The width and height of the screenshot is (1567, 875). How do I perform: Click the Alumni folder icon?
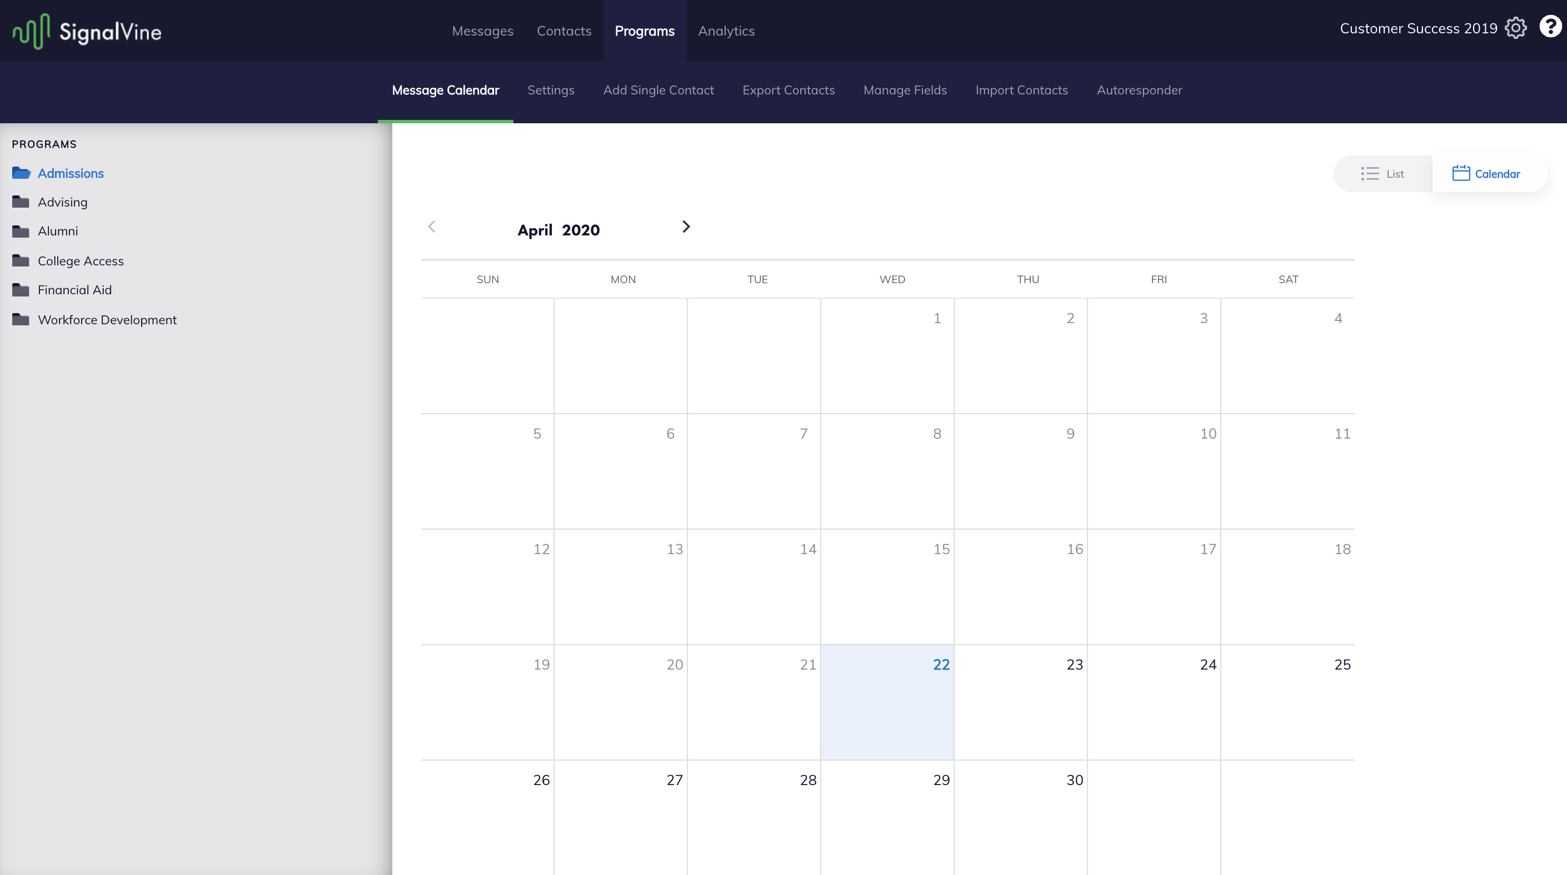pyautogui.click(x=21, y=231)
